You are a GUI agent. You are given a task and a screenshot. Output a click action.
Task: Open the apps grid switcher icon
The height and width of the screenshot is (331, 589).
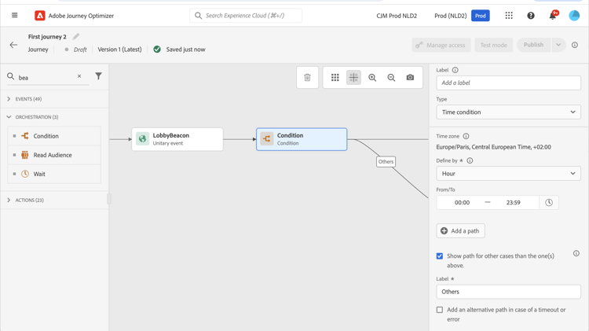click(x=509, y=16)
